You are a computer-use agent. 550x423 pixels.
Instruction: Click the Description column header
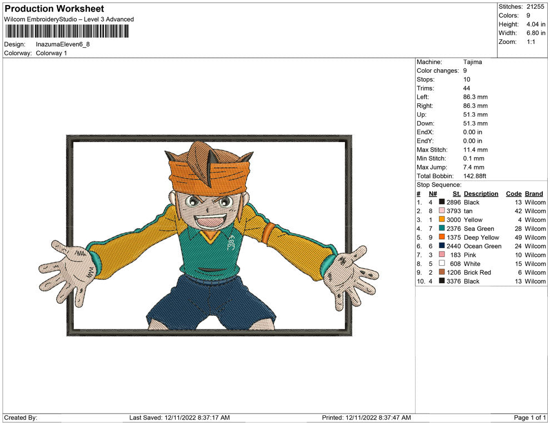(x=481, y=194)
